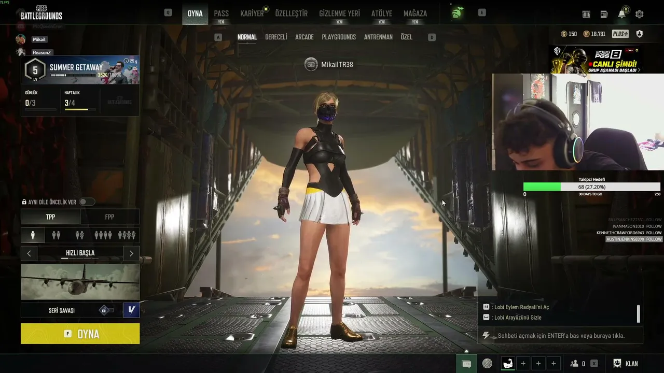
Task: Click the lightning bolt icon beside chat
Action: [486, 336]
